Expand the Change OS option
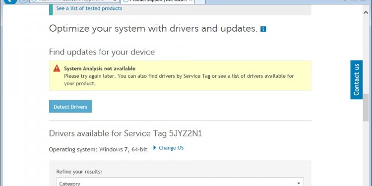The image size is (372, 186). tap(169, 148)
